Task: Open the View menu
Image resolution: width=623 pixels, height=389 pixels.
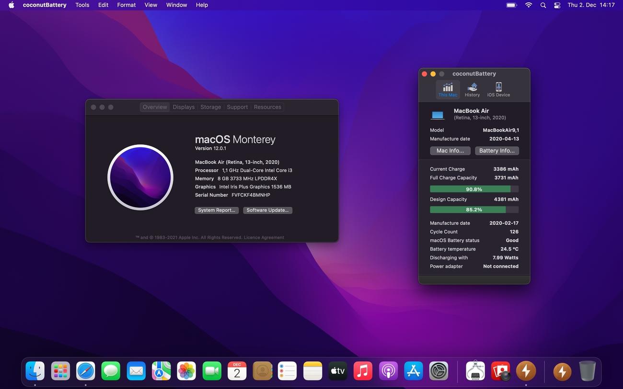Action: [x=151, y=5]
